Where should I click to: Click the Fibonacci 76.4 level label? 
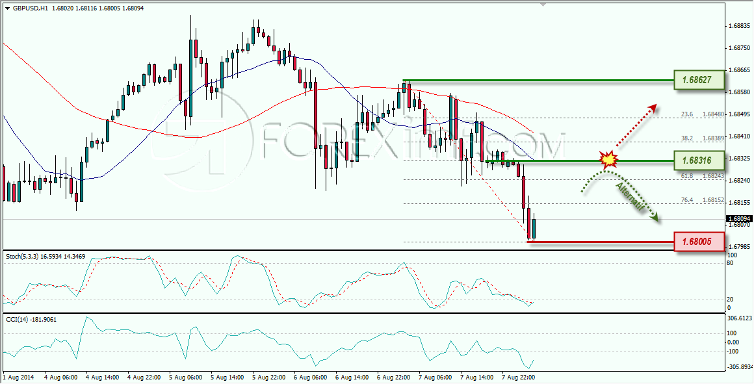(687, 199)
